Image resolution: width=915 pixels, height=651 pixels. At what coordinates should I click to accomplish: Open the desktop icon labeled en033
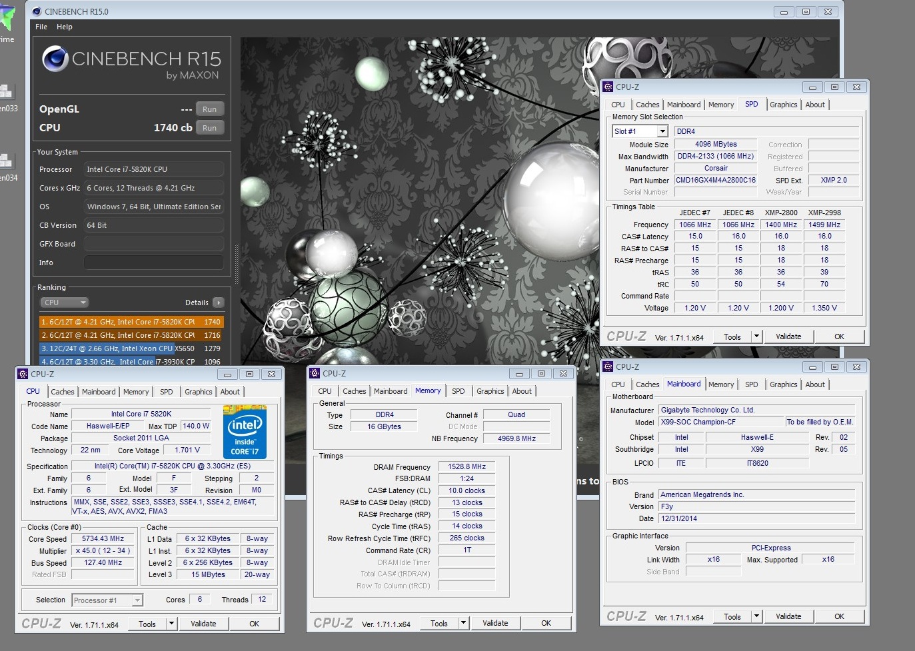[x=7, y=97]
